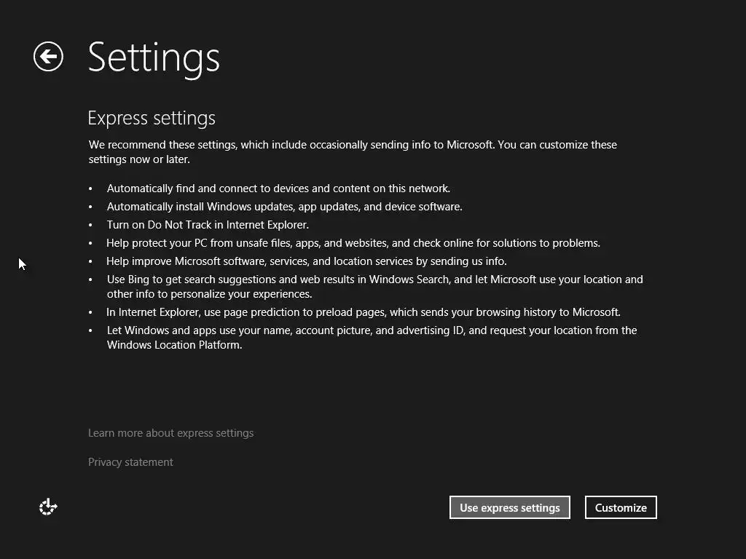
Task: Select the 'Use Bing to get search suggestions' item
Action: (x=374, y=279)
